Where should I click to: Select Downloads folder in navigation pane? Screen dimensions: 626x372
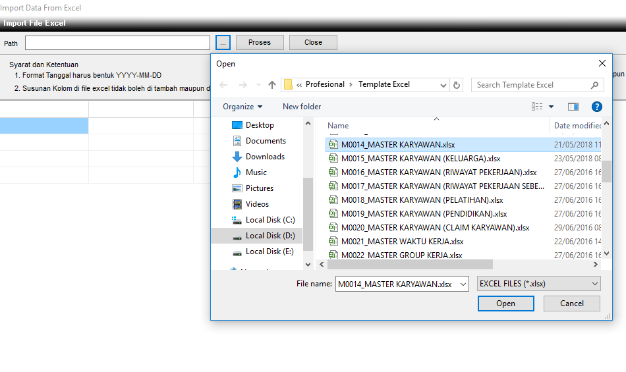click(x=265, y=157)
